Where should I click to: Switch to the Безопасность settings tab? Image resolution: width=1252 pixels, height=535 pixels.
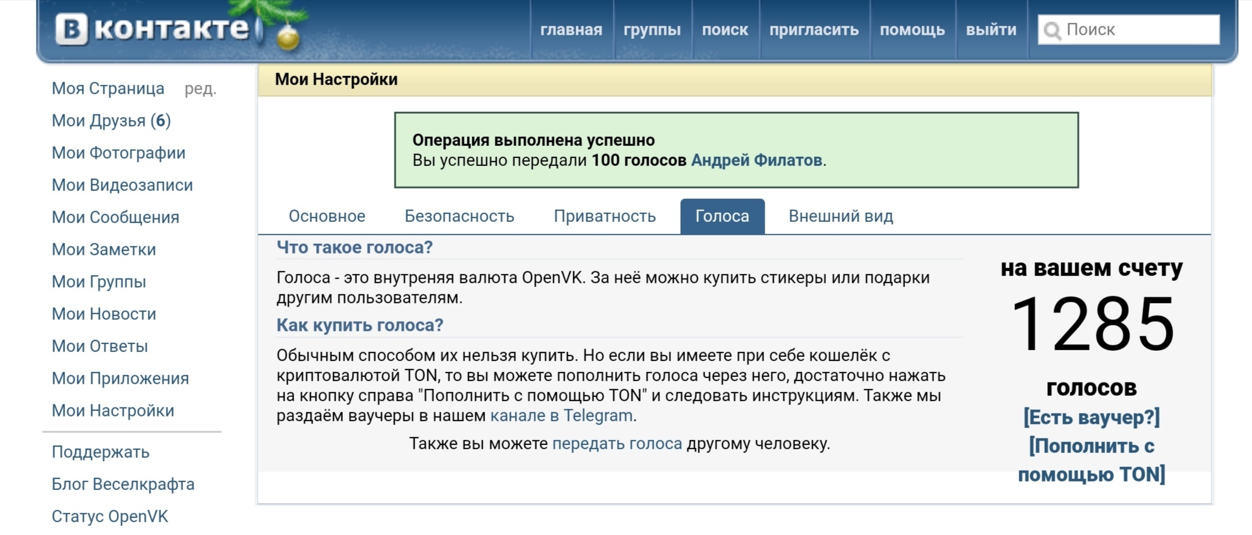pos(459,216)
